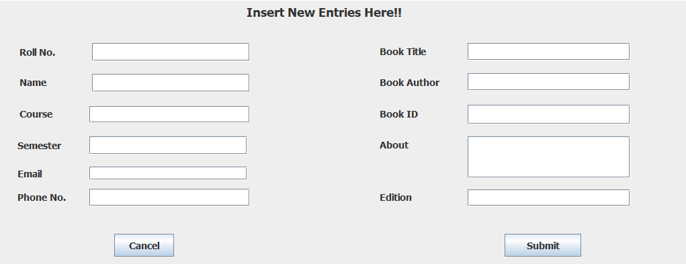Click inside the About text area
This screenshot has width=686, height=264.
[x=549, y=157]
